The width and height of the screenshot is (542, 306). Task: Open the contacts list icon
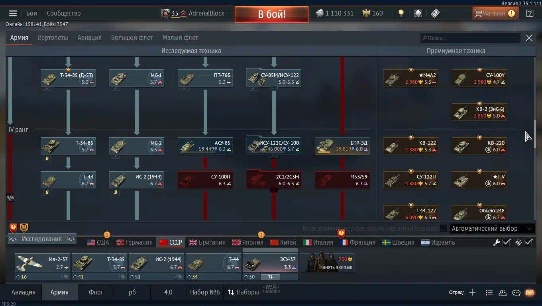click(489, 292)
